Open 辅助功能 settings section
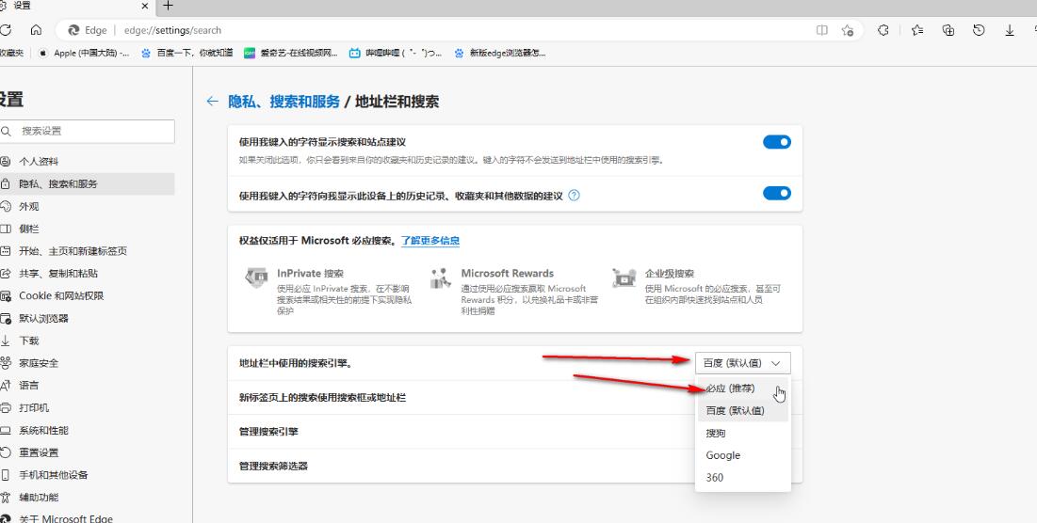The width and height of the screenshot is (1037, 523). (88, 498)
